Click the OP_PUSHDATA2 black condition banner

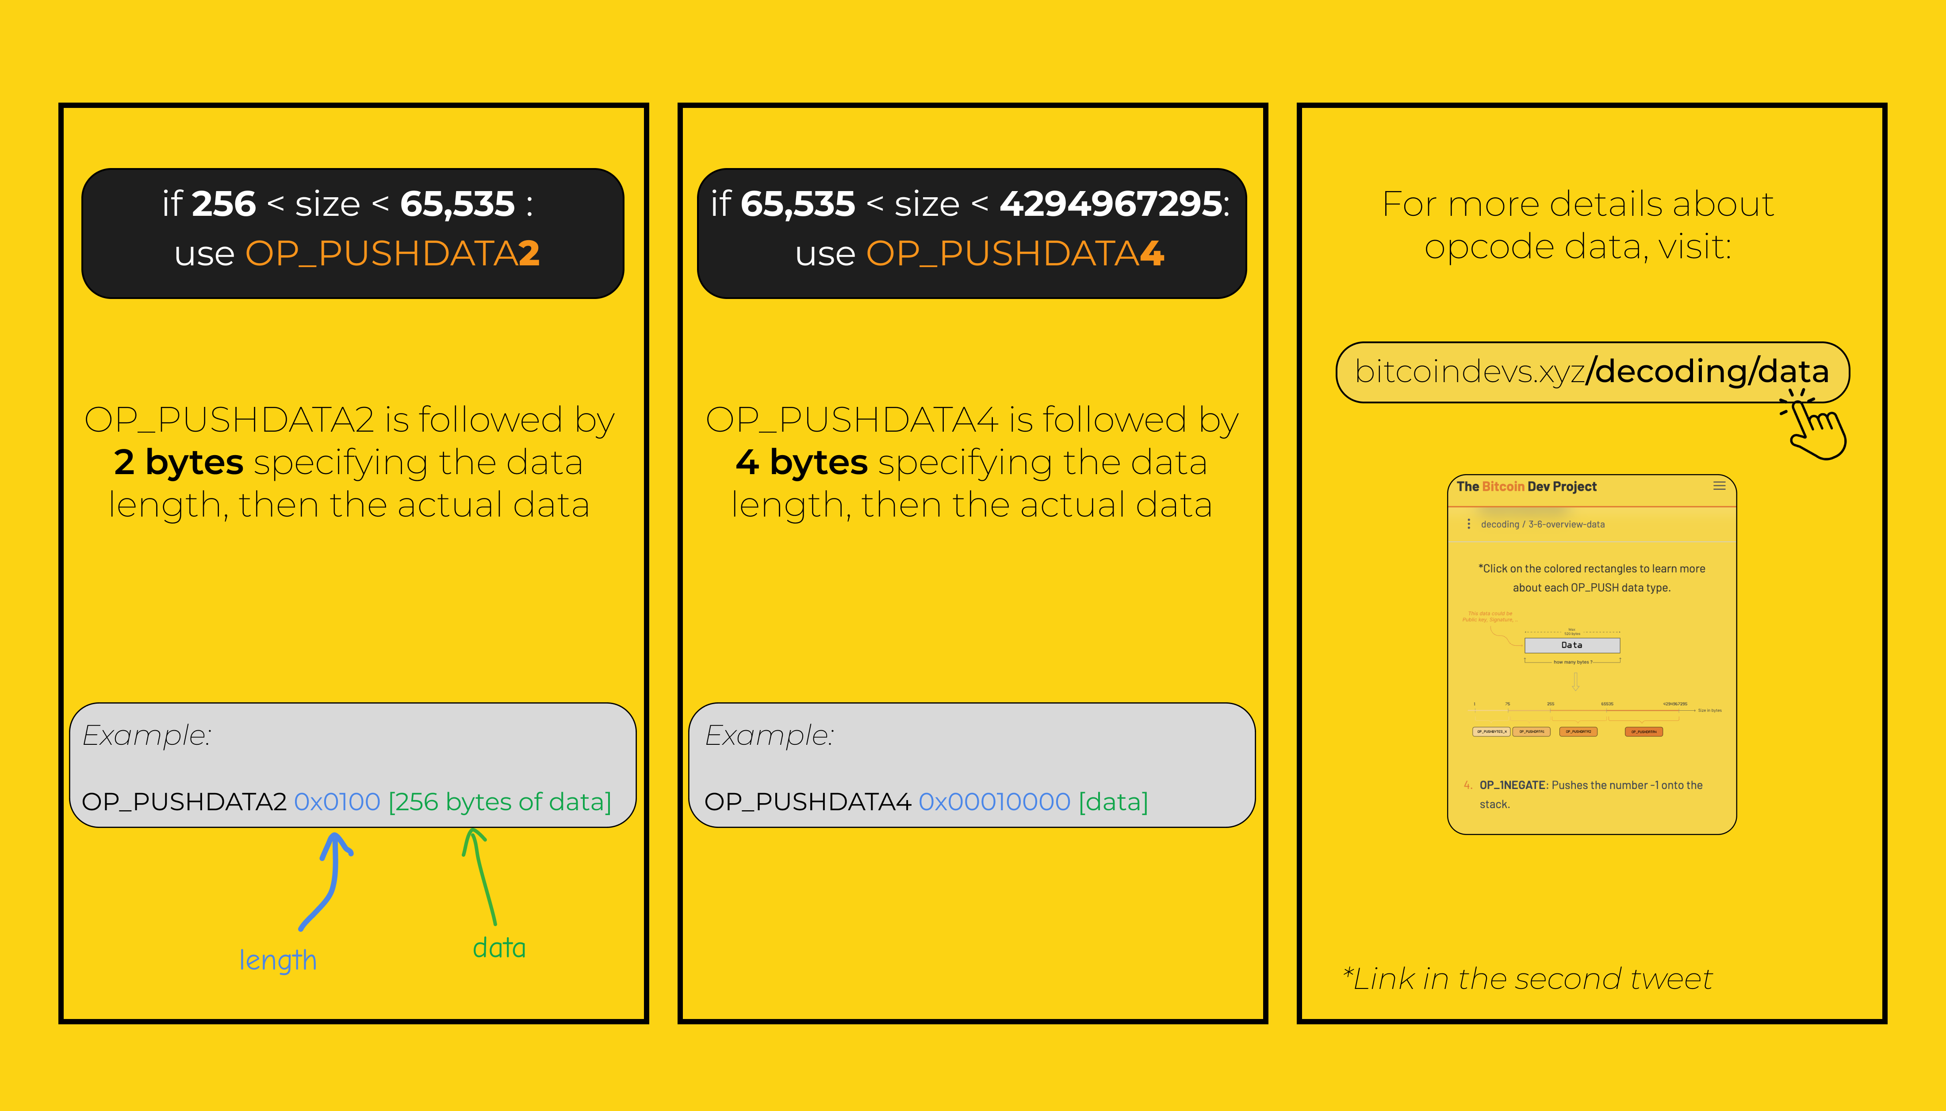(352, 234)
